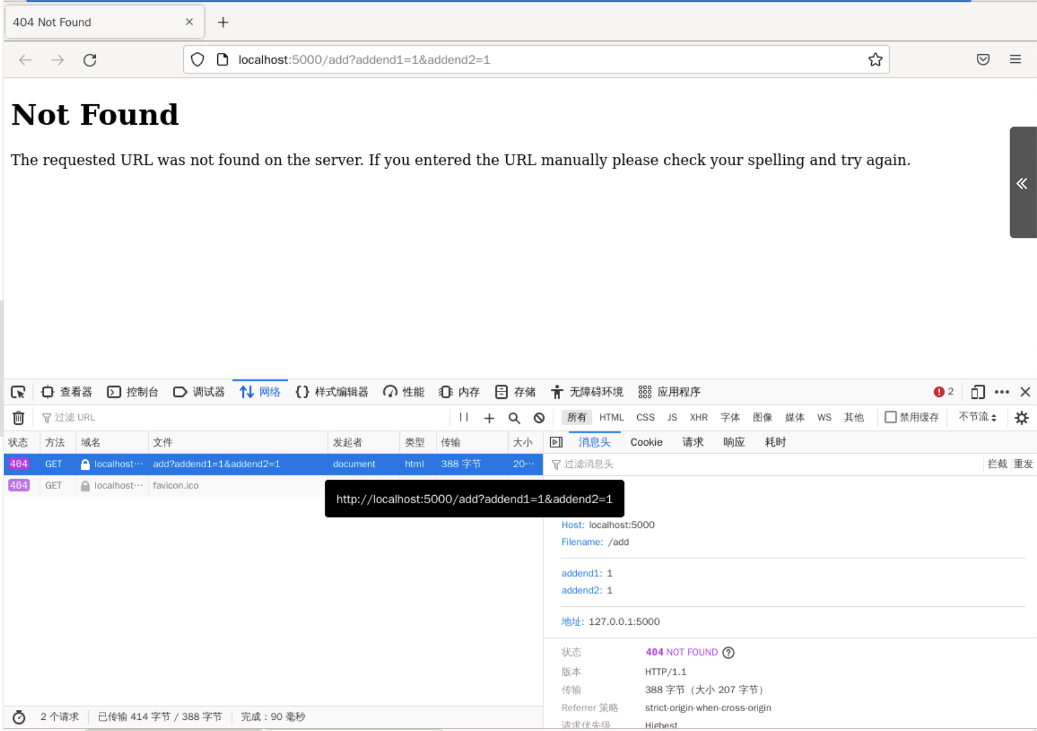Image resolution: width=1037 pixels, height=731 pixels.
Task: Filter requests by WS
Action: click(824, 418)
